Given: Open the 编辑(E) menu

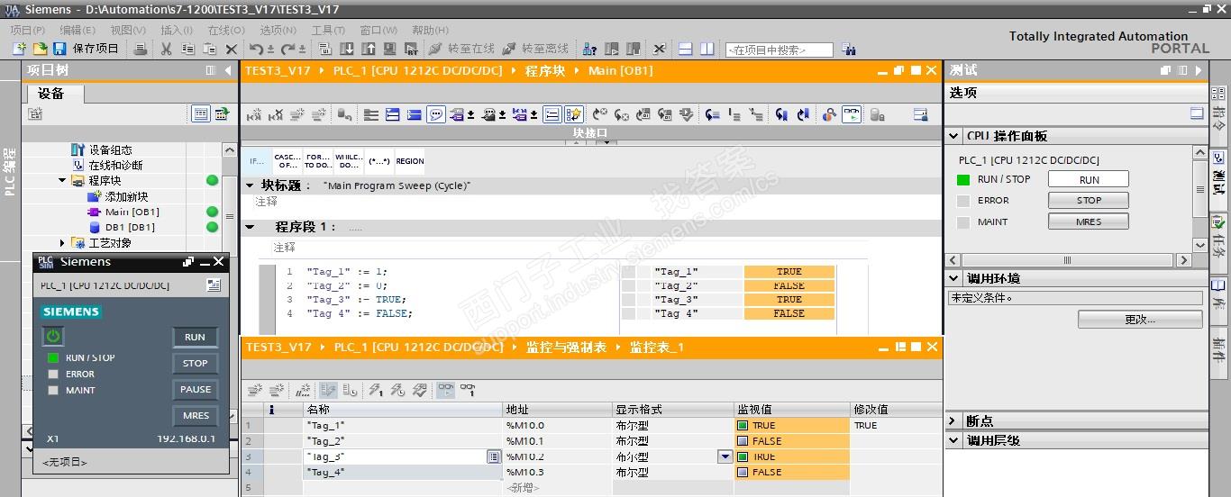Looking at the screenshot, I should [78, 30].
